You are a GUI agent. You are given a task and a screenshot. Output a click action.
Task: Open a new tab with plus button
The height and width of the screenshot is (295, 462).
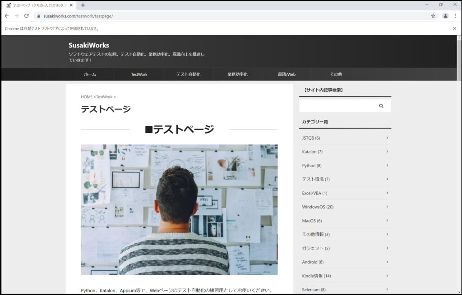pyautogui.click(x=83, y=5)
